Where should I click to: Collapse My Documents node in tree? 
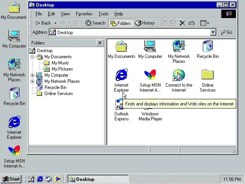[x=32, y=57]
